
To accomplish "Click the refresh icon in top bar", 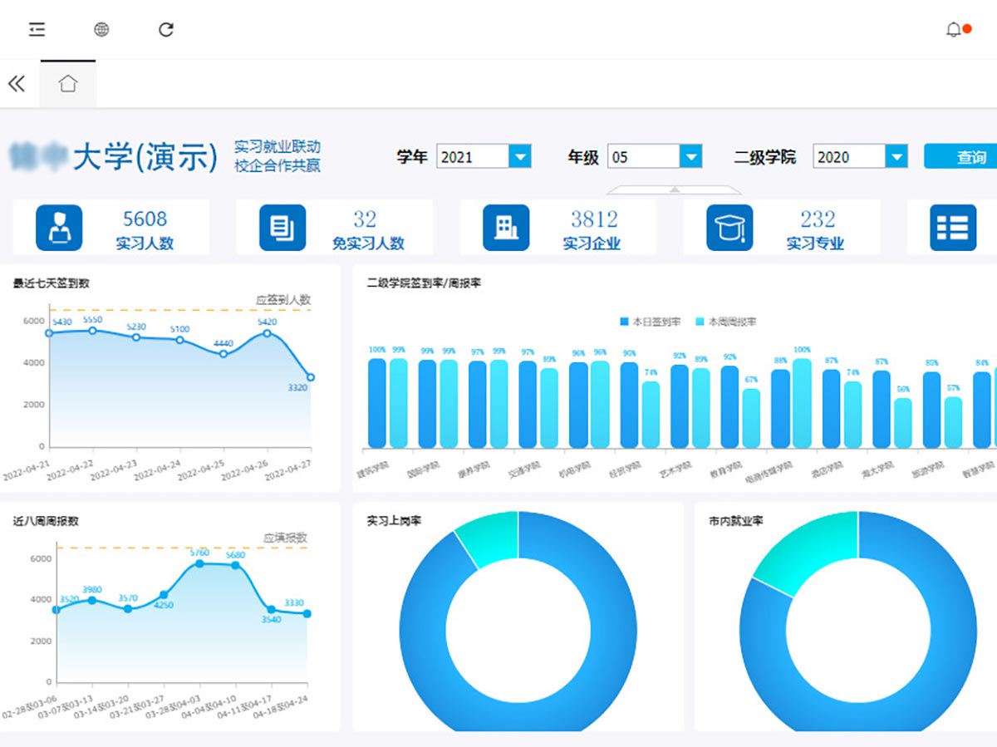I will [x=166, y=30].
